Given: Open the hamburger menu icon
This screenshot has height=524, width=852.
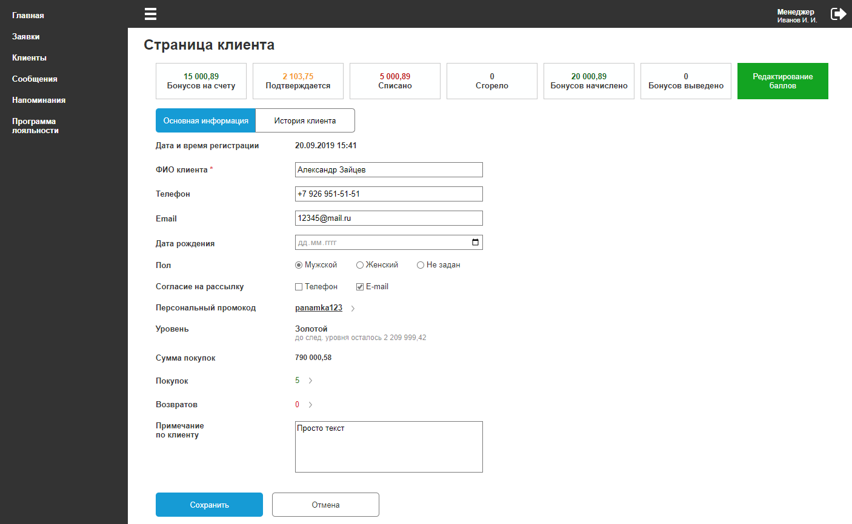Looking at the screenshot, I should tap(151, 14).
